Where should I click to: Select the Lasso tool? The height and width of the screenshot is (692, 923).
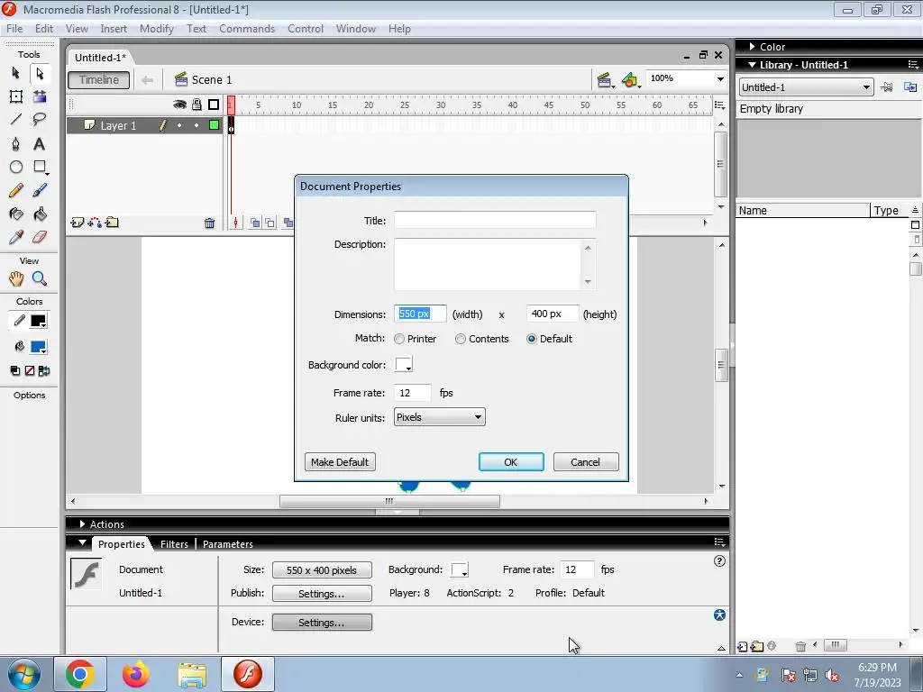click(40, 120)
